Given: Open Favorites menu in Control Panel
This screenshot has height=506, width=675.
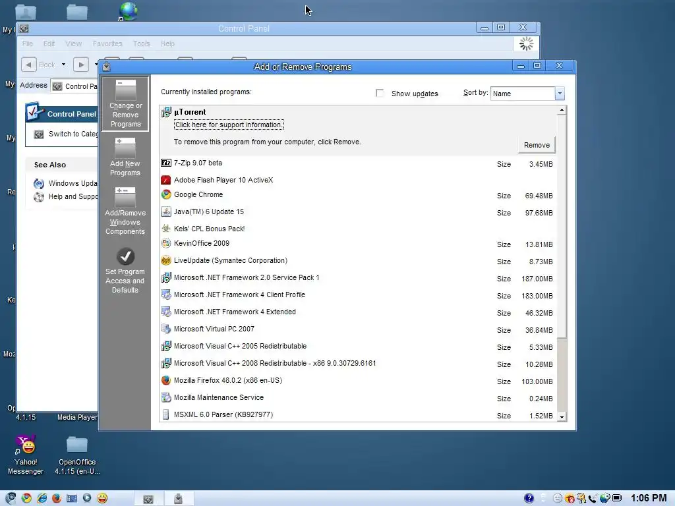Looking at the screenshot, I should click(107, 43).
